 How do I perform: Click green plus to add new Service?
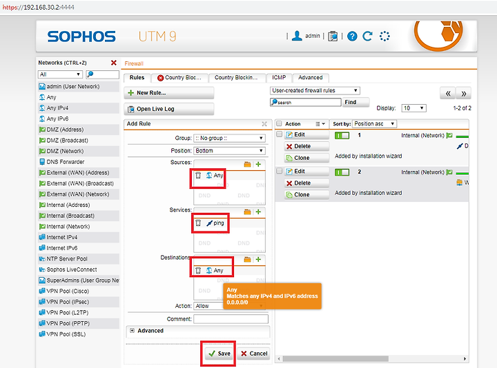point(258,212)
